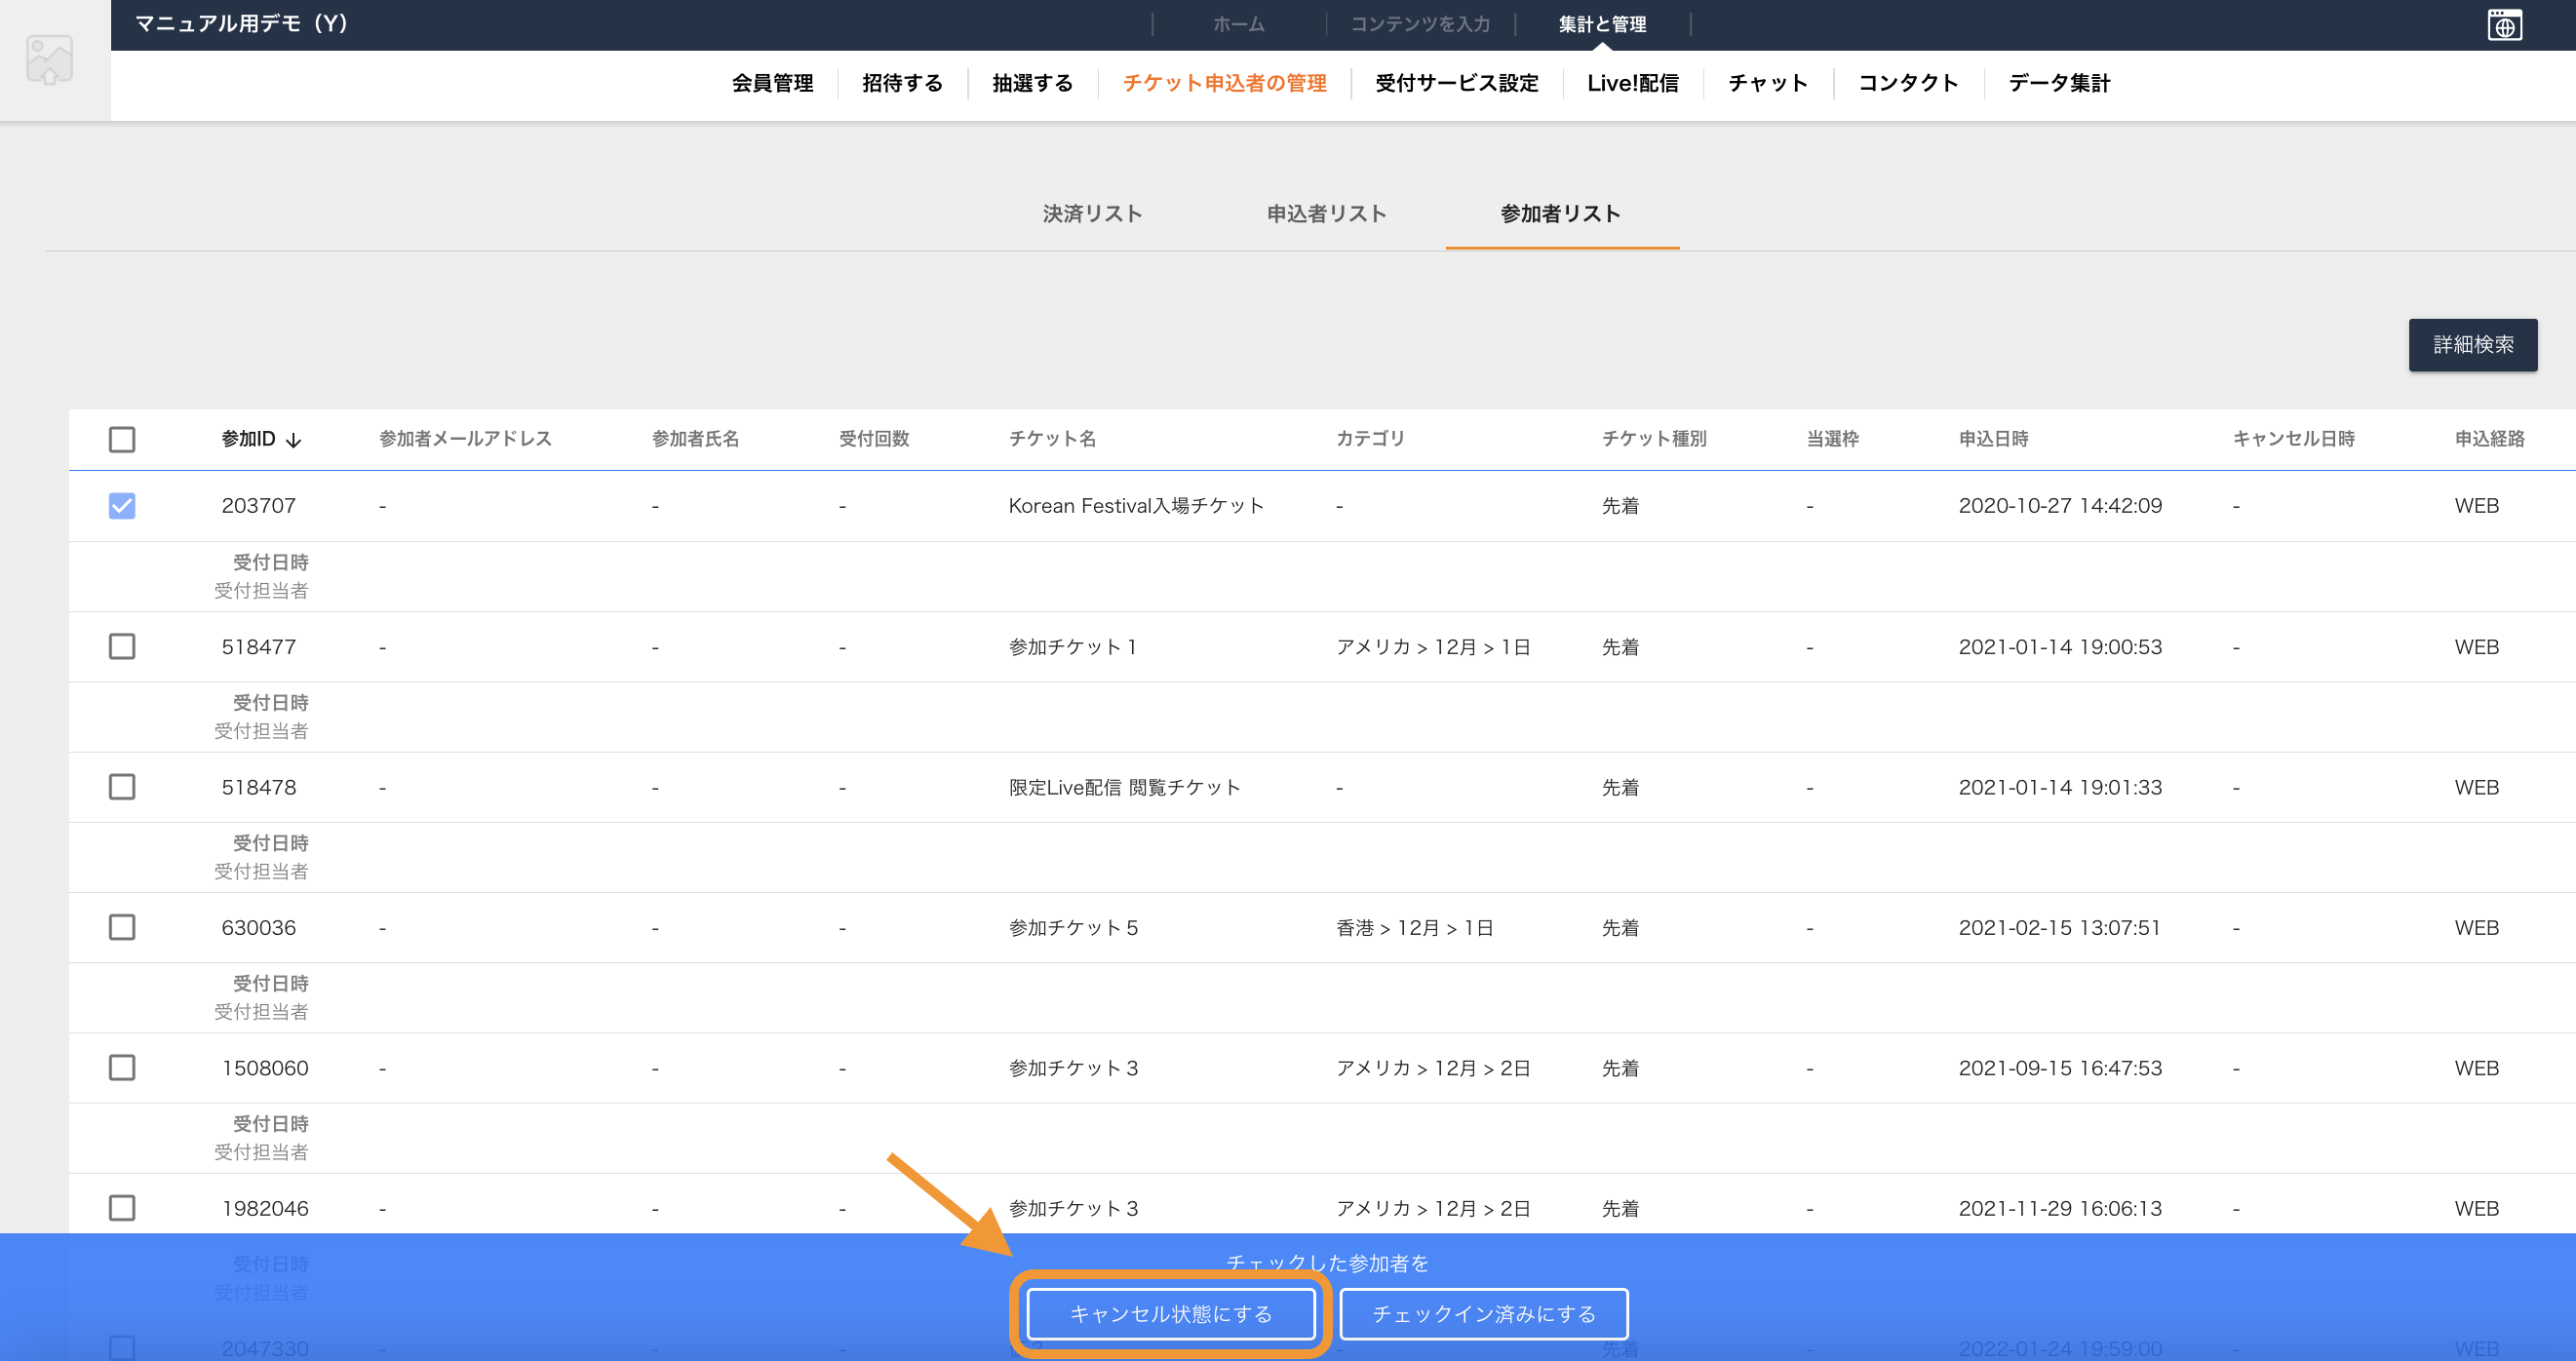The image size is (2576, 1361).
Task: Switch to 決済リスト tab
Action: (x=1092, y=214)
